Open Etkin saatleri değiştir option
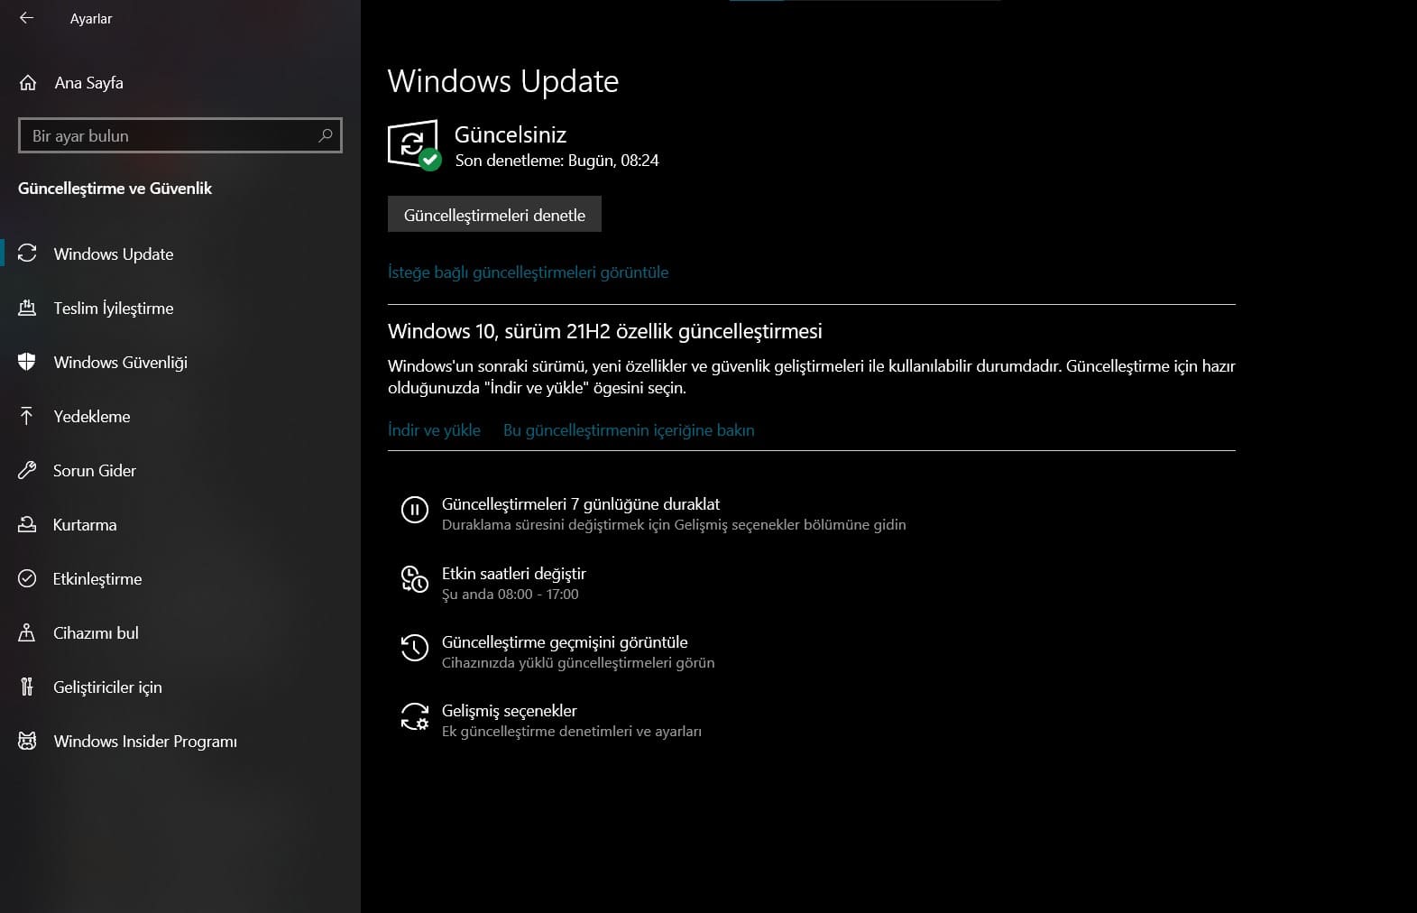Screen dimensions: 1417x913 (514, 574)
